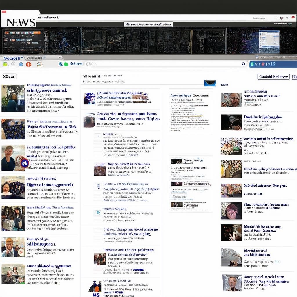Click the circular icon at the address bar's right end
Screen dimensions: 297x297
(243, 64)
